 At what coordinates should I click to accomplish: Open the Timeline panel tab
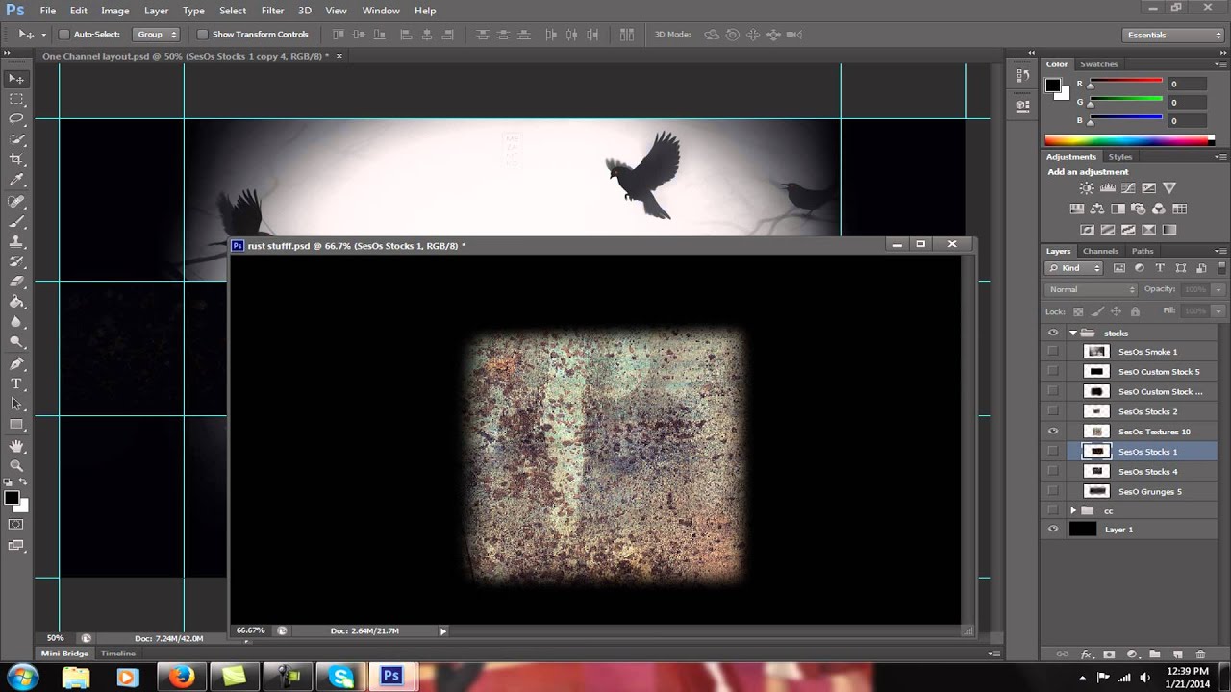(118, 654)
